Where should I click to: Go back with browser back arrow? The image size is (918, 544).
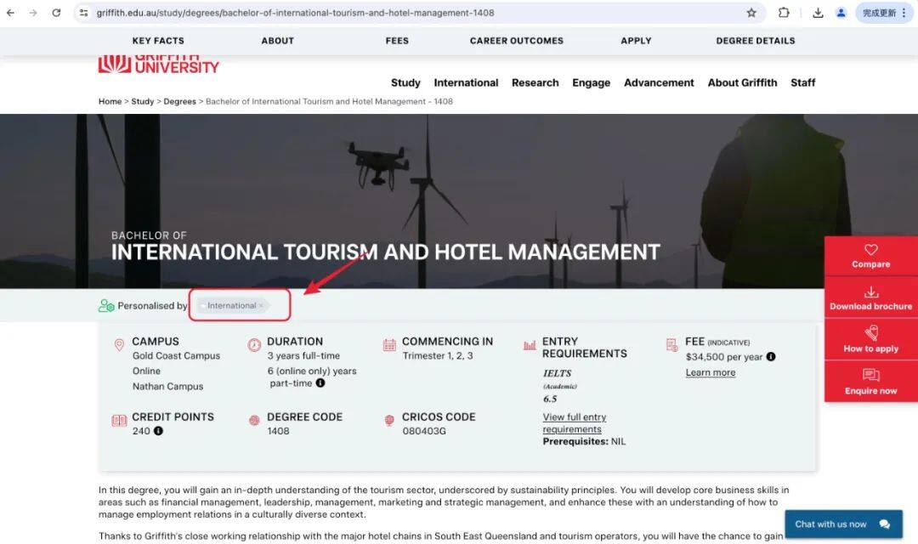[x=10, y=12]
